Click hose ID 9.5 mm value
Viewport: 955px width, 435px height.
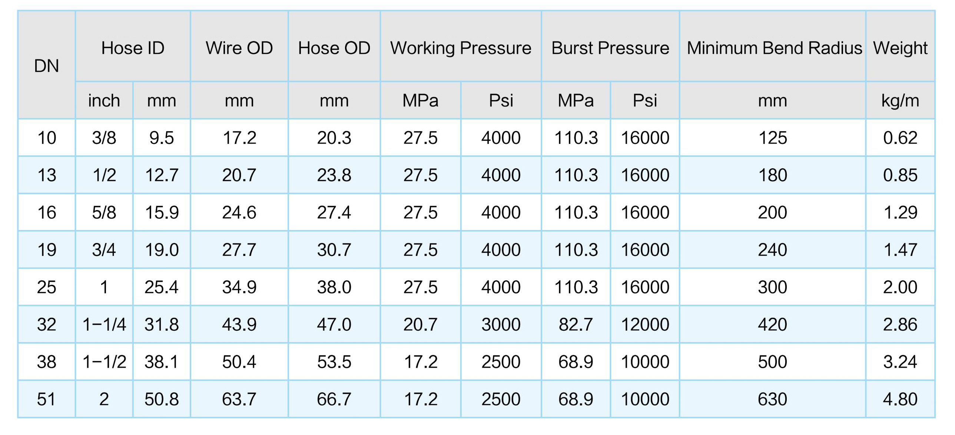click(162, 138)
